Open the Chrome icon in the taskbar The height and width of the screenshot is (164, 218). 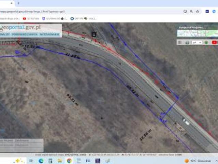(x=69, y=161)
